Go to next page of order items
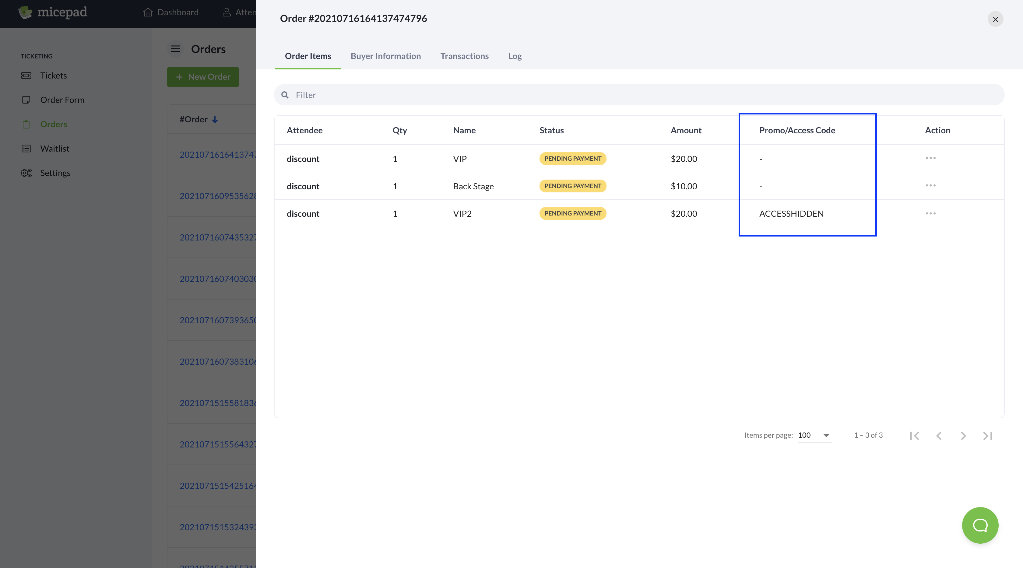The width and height of the screenshot is (1023, 568). [x=963, y=435]
